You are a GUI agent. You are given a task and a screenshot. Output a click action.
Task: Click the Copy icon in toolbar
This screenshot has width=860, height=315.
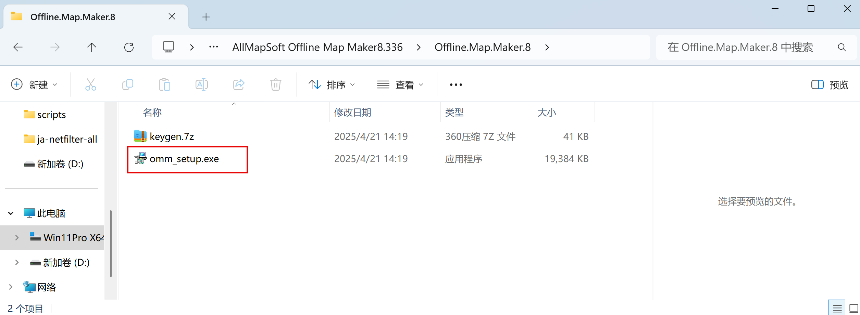coord(128,84)
